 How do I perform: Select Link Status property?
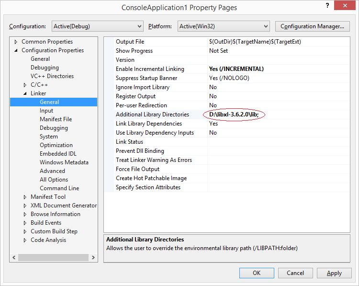[x=129, y=142]
